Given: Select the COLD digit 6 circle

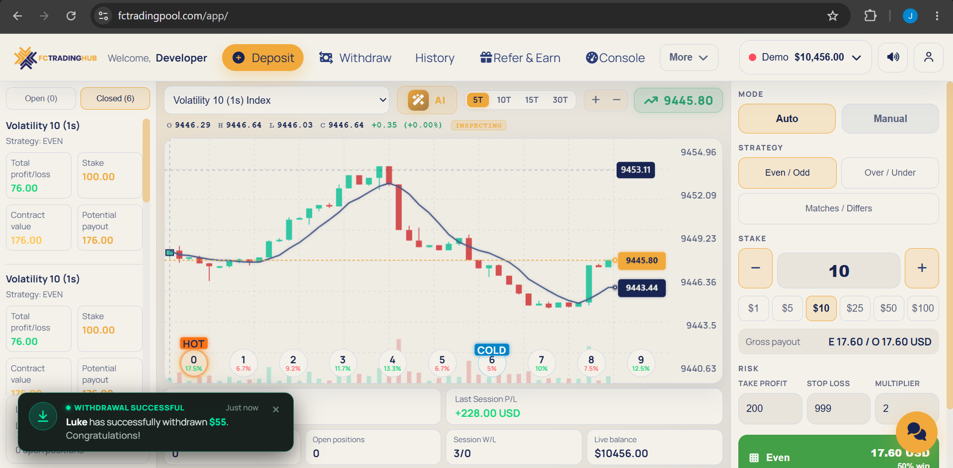Looking at the screenshot, I should (492, 363).
